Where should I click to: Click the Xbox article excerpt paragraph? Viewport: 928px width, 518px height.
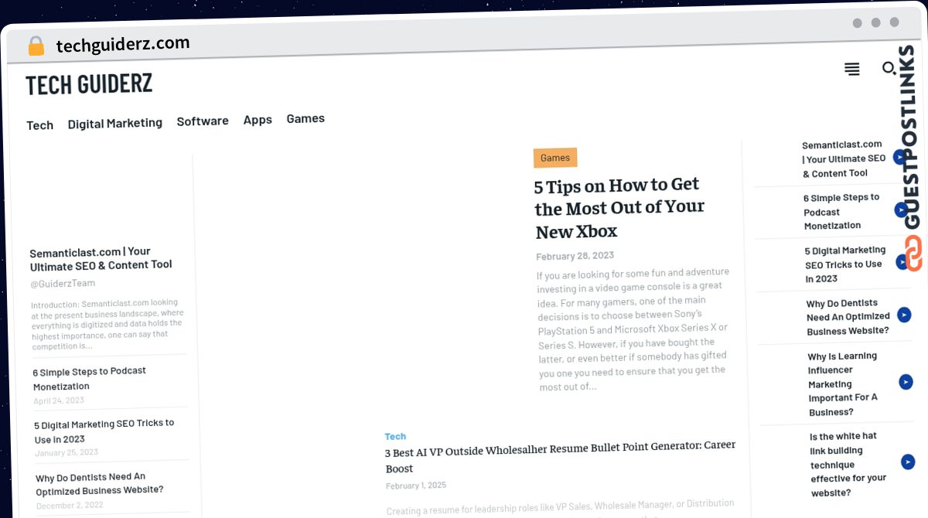[x=633, y=329]
